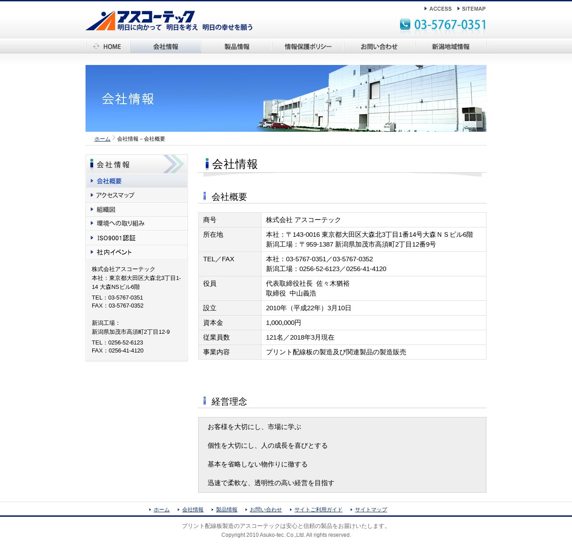
Task: Click the アスコーテック company logo
Action: pyautogui.click(x=169, y=20)
